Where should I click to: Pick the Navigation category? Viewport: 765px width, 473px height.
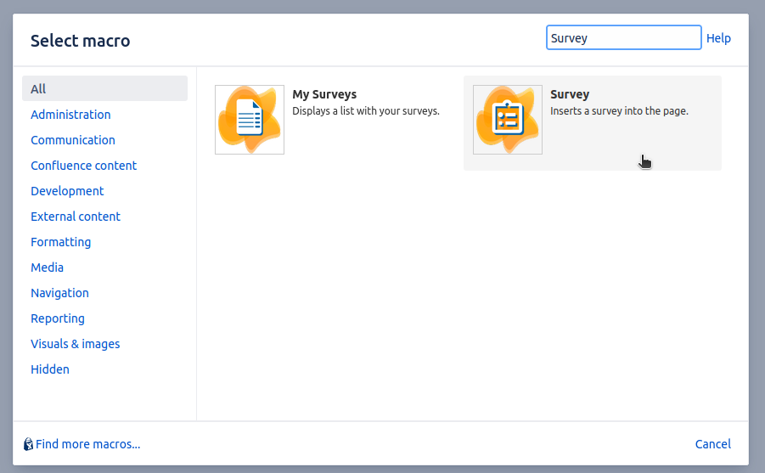pos(59,293)
